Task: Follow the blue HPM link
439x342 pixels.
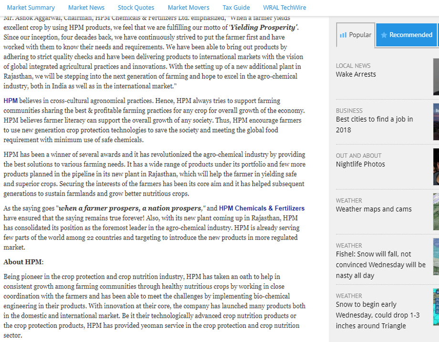Action: click(10, 101)
